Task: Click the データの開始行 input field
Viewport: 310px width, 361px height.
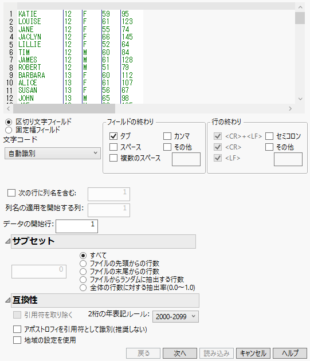Action: pyautogui.click(x=77, y=226)
